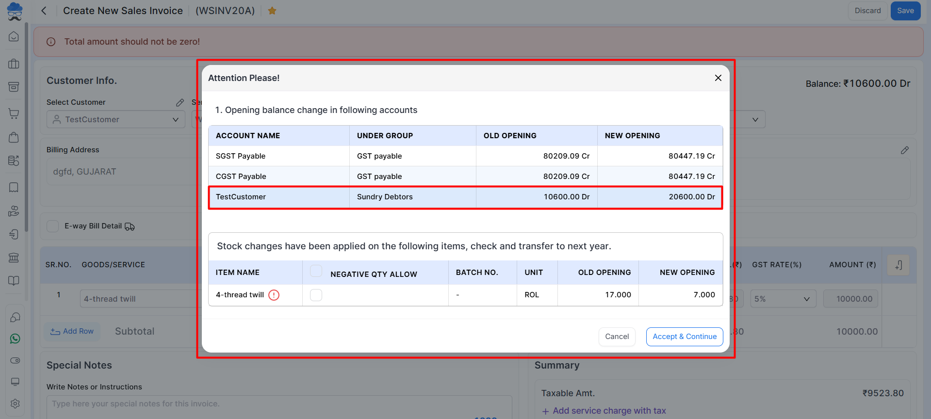Close the Attention Please dialog
Screen dimensions: 931x419
pyautogui.click(x=718, y=78)
